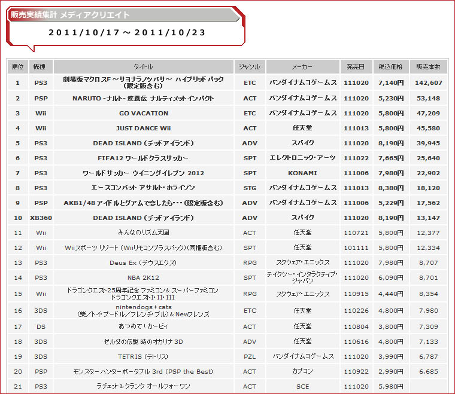Click the 販売実績集計 メディアクリエイト banner title

click(70, 15)
